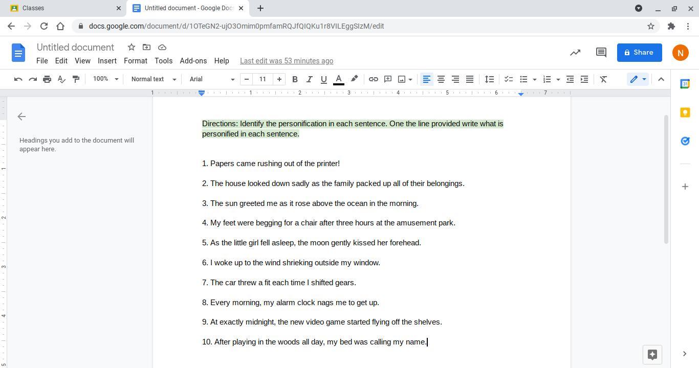The width and height of the screenshot is (699, 368).
Task: Click the Explore button at bottom right
Action: tap(652, 355)
